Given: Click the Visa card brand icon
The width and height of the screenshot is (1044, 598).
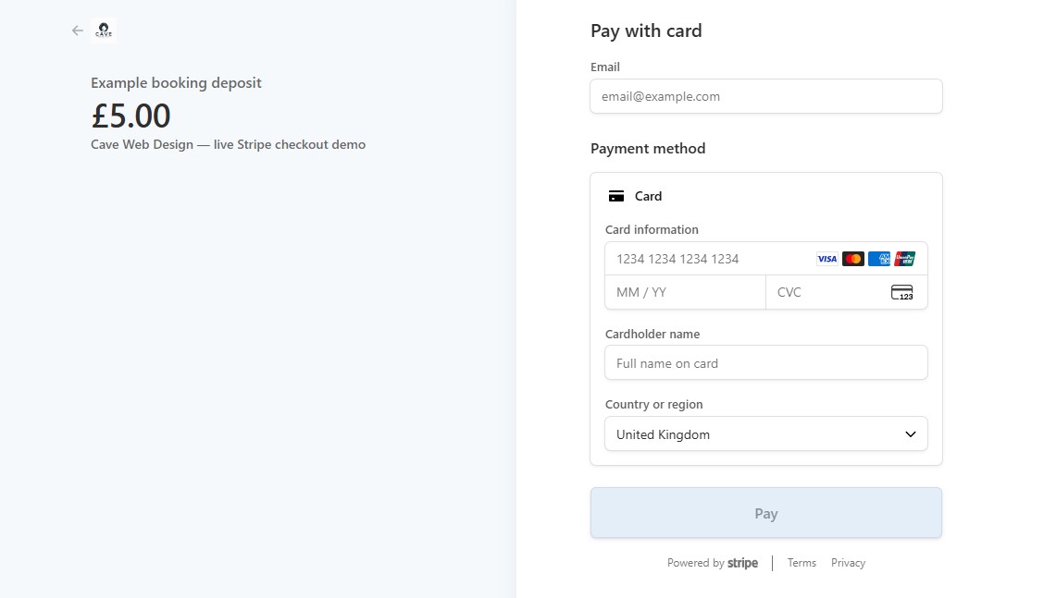Looking at the screenshot, I should 826,259.
